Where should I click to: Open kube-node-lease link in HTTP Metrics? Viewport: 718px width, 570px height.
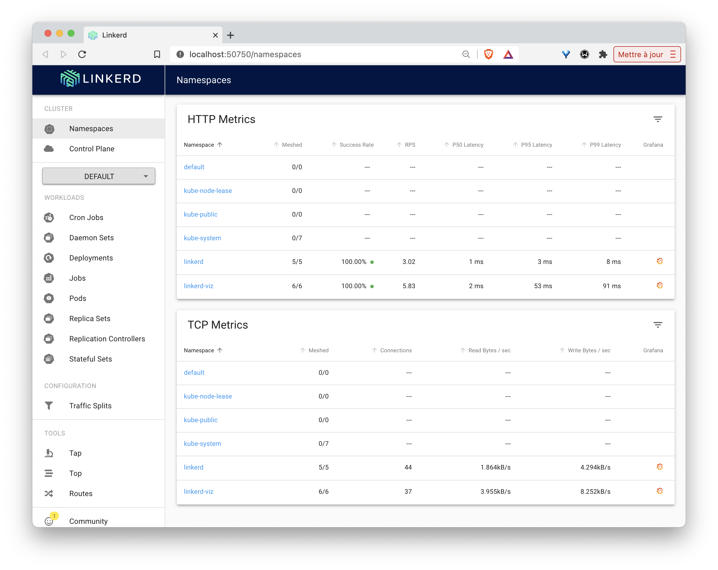click(x=208, y=191)
